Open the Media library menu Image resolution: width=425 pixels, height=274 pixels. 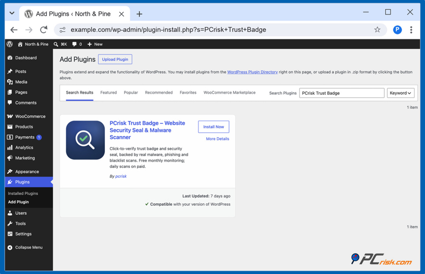click(29, 82)
